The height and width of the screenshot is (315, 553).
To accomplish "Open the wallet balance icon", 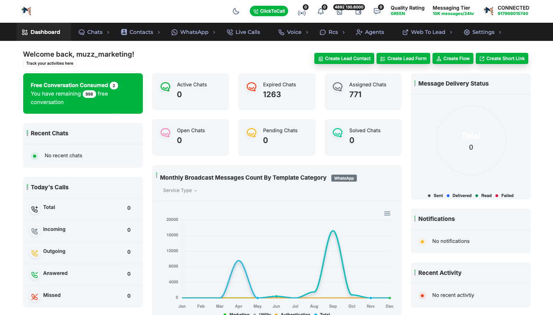I will 358,12.
